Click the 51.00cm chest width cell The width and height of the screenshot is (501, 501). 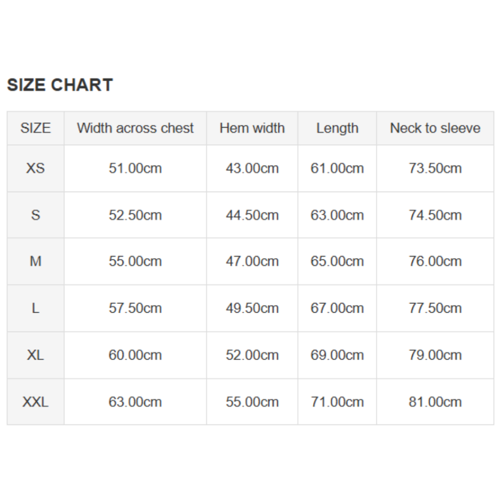(x=135, y=168)
